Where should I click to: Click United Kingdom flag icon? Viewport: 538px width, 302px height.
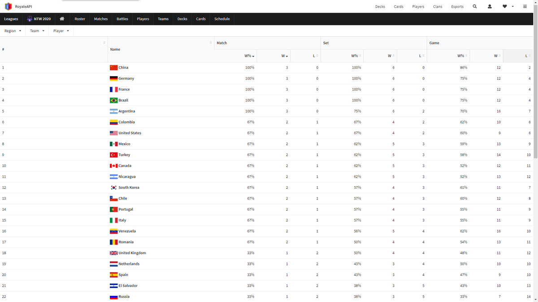pos(114,253)
